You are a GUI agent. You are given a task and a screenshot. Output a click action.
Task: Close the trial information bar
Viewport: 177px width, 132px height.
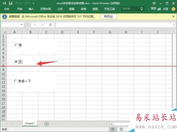pos(173,17)
